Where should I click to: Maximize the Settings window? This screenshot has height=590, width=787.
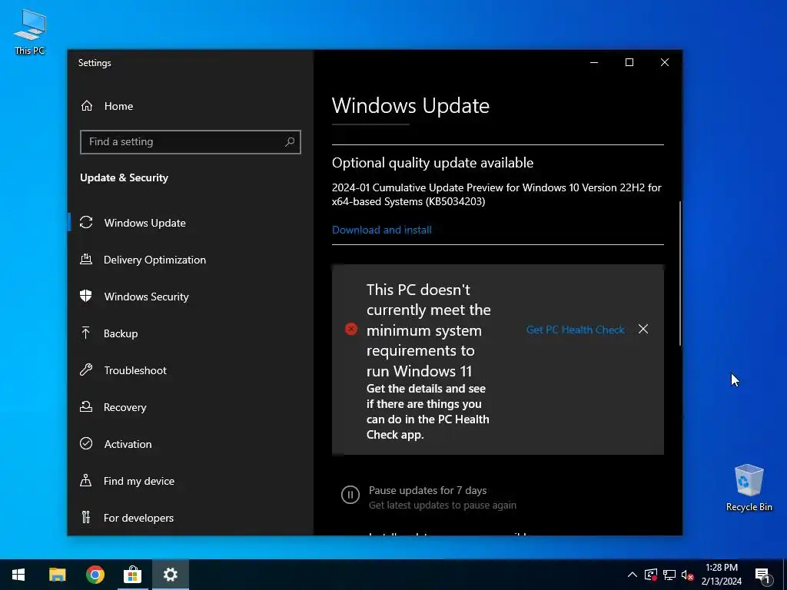(629, 62)
